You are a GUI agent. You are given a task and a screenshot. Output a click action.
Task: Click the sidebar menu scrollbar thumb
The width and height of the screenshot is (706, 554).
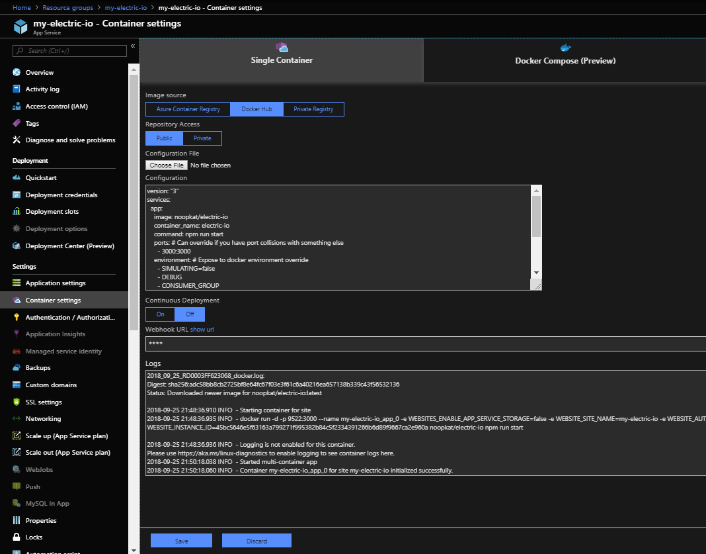point(134,203)
